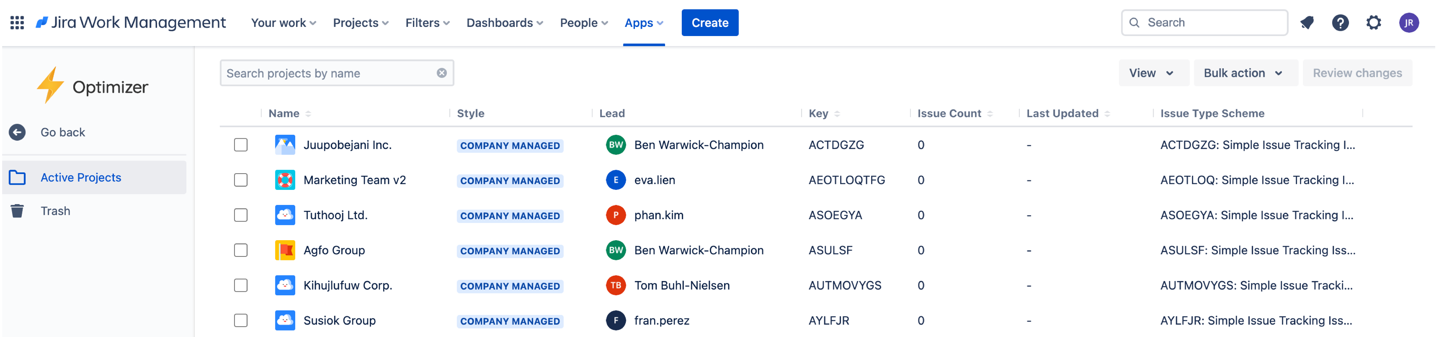Viewport: 1436px width, 337px height.
Task: Open the Trash bin icon
Action: 17,211
